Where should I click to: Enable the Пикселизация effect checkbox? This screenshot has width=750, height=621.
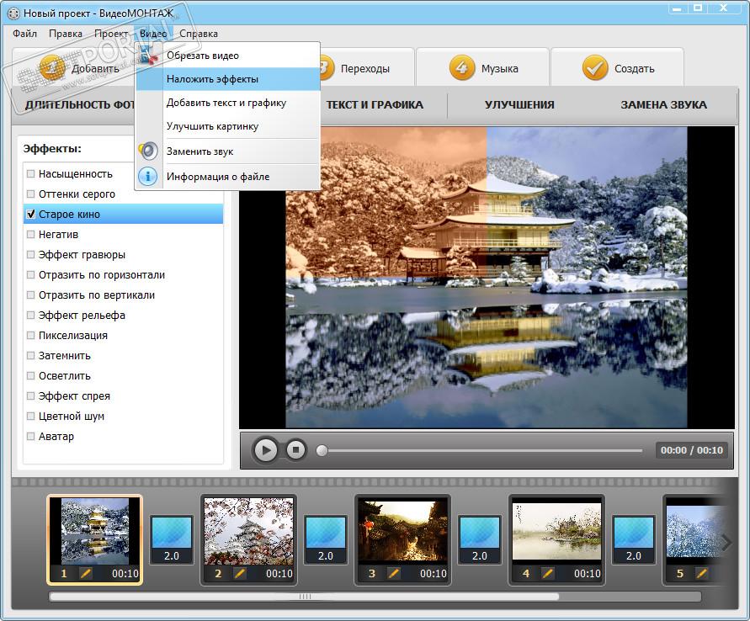pyautogui.click(x=31, y=336)
